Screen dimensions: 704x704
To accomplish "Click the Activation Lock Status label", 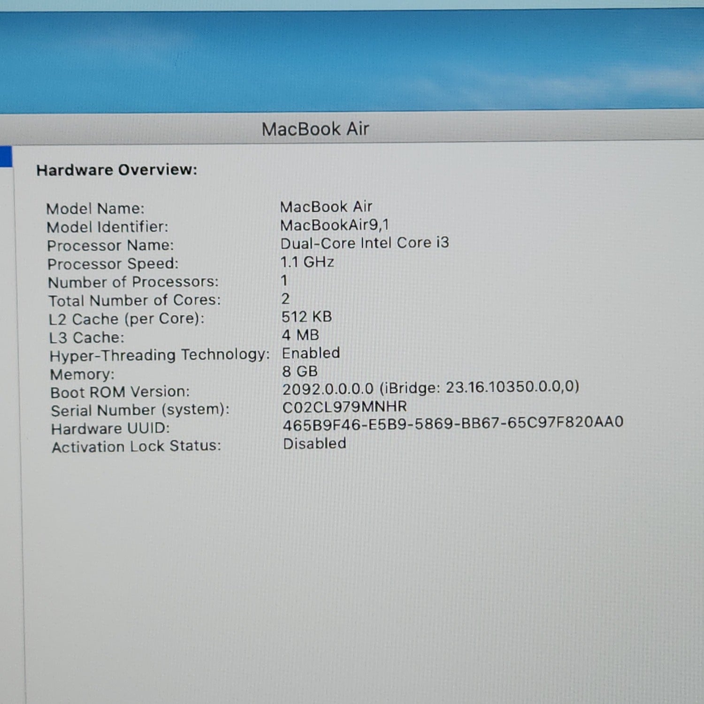I will (x=136, y=446).
